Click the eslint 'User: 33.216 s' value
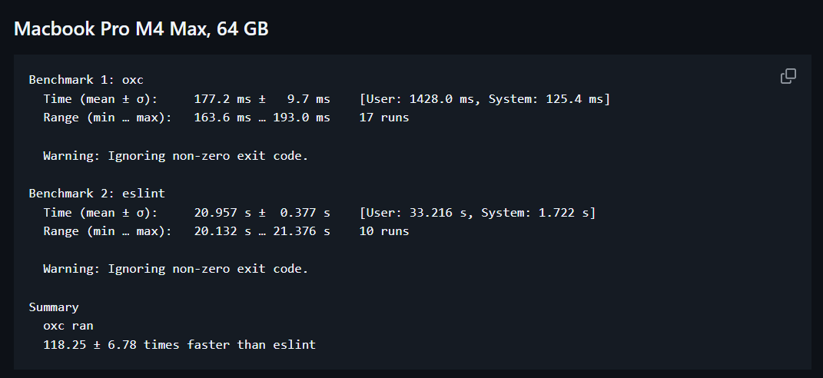823x378 pixels. tap(420, 212)
